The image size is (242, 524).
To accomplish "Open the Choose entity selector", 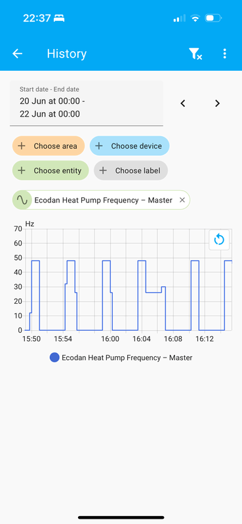I will pos(50,170).
